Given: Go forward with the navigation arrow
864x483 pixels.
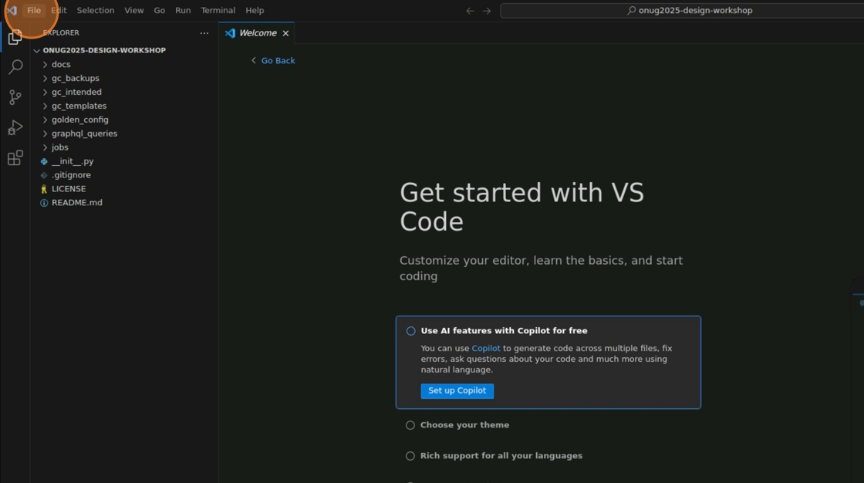Looking at the screenshot, I should pos(487,11).
